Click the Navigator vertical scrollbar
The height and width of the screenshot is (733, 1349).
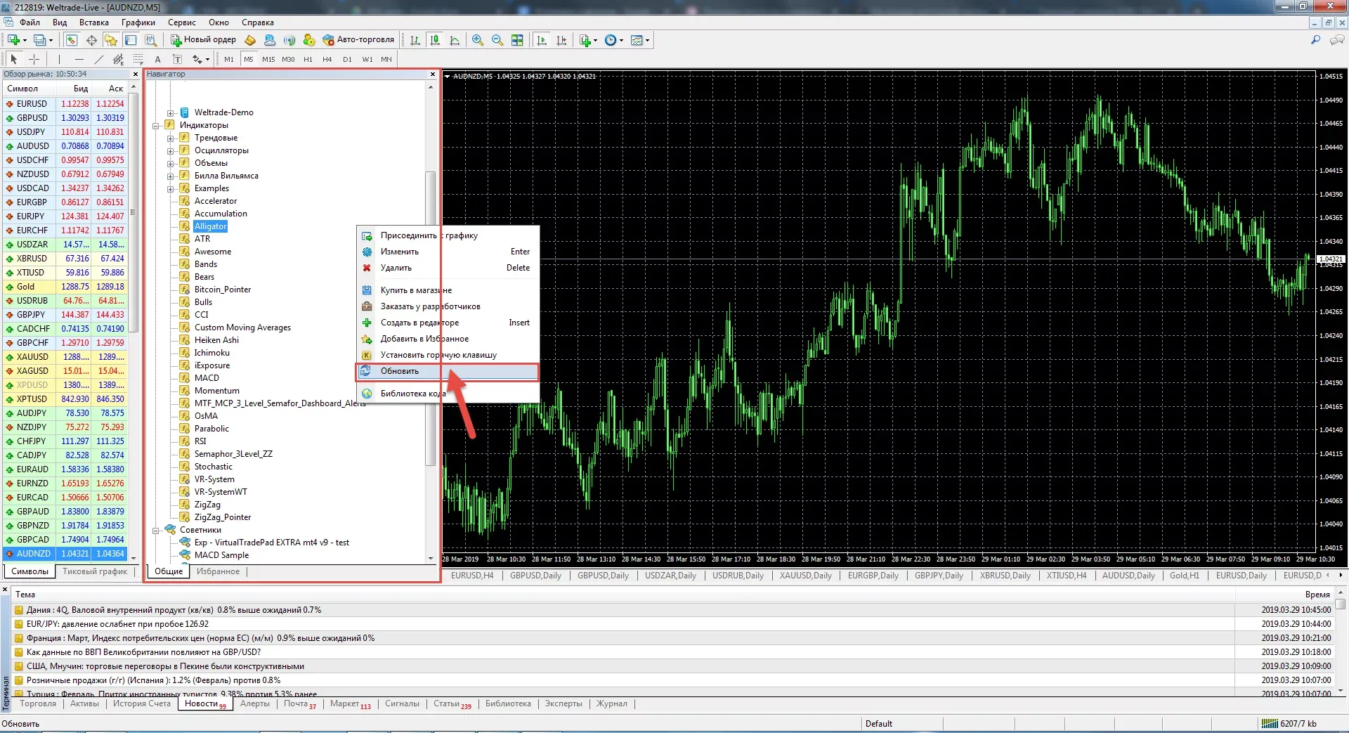point(431,320)
